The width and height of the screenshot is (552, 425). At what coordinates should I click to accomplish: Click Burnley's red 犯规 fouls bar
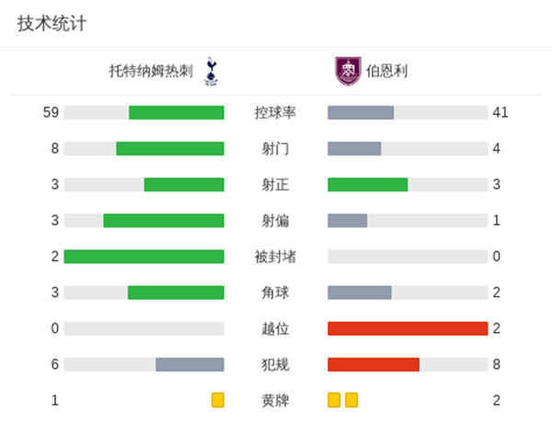click(374, 364)
